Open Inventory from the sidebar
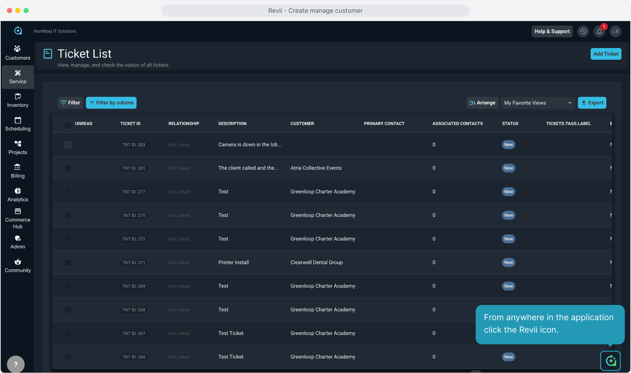 [x=18, y=100]
